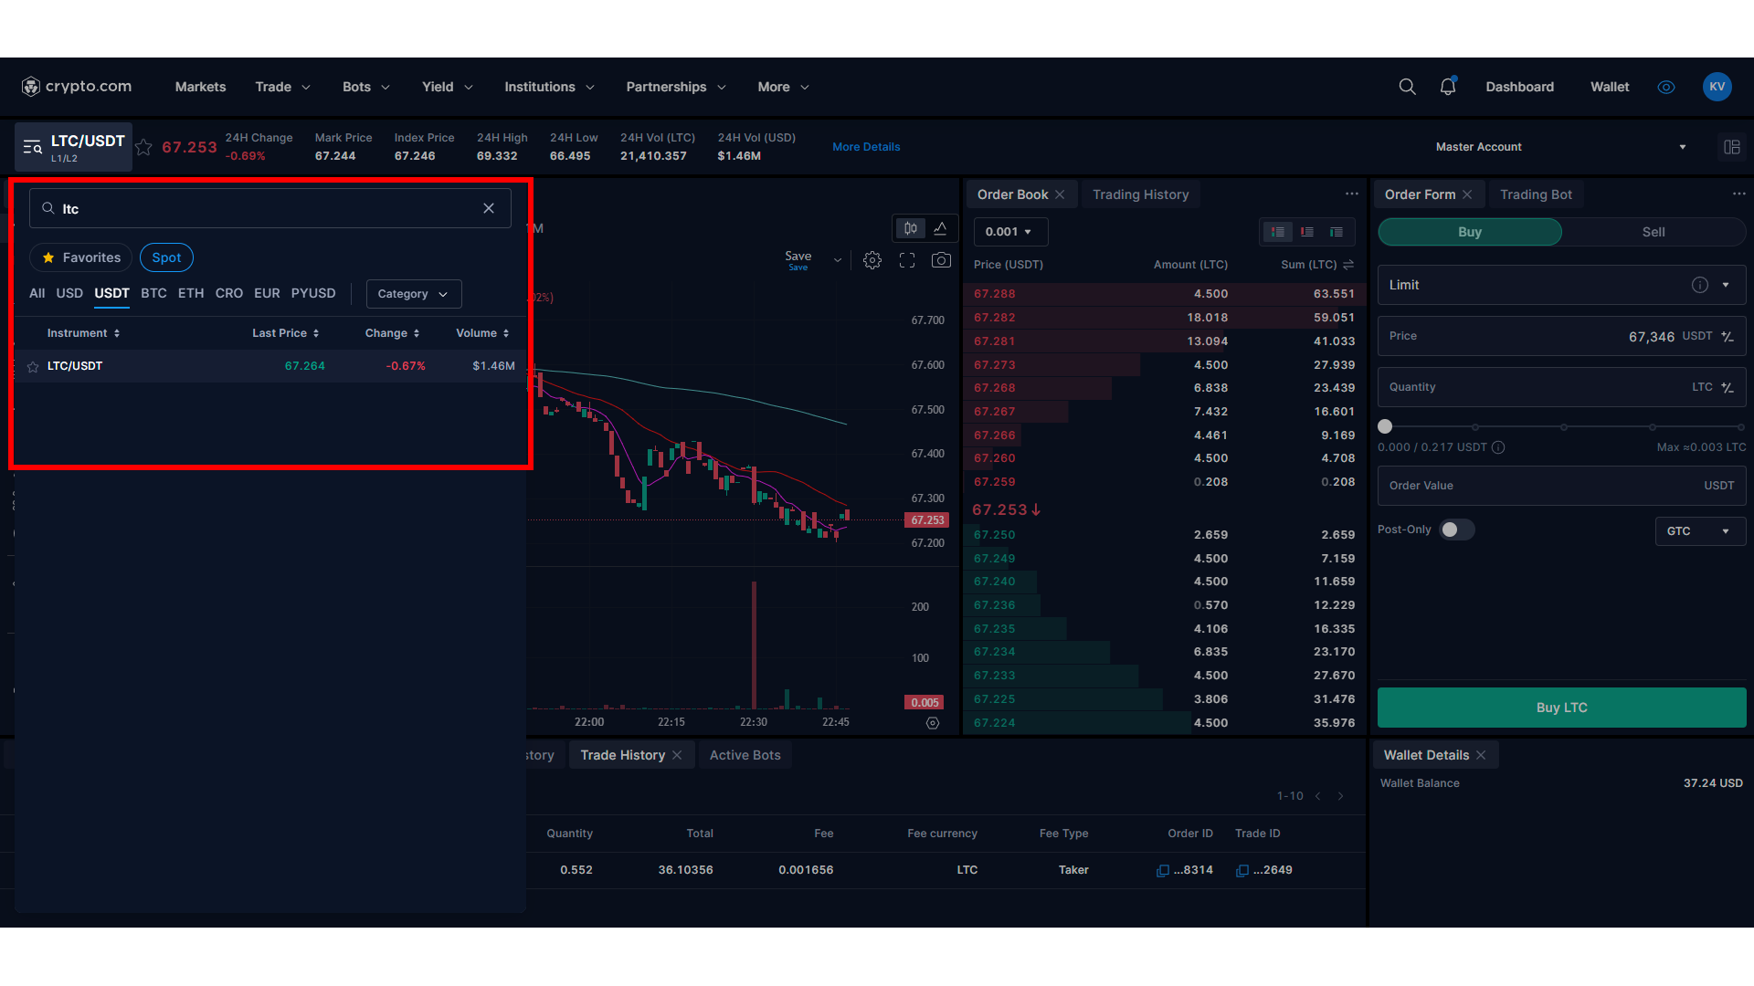This screenshot has height=986, width=1754.
Task: Click the search magnifier icon in header
Action: coord(1407,87)
